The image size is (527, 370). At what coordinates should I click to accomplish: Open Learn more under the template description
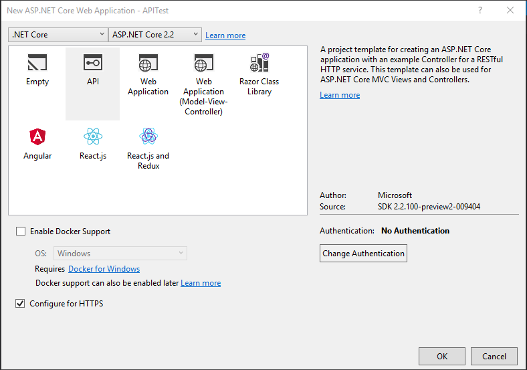click(340, 95)
